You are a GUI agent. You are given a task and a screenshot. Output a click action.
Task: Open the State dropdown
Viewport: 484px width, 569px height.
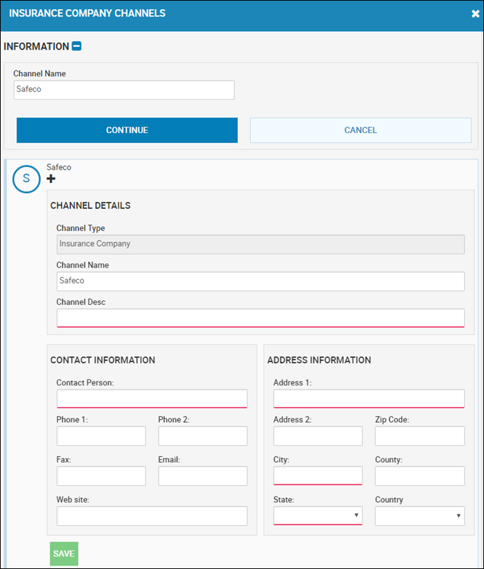pyautogui.click(x=318, y=516)
